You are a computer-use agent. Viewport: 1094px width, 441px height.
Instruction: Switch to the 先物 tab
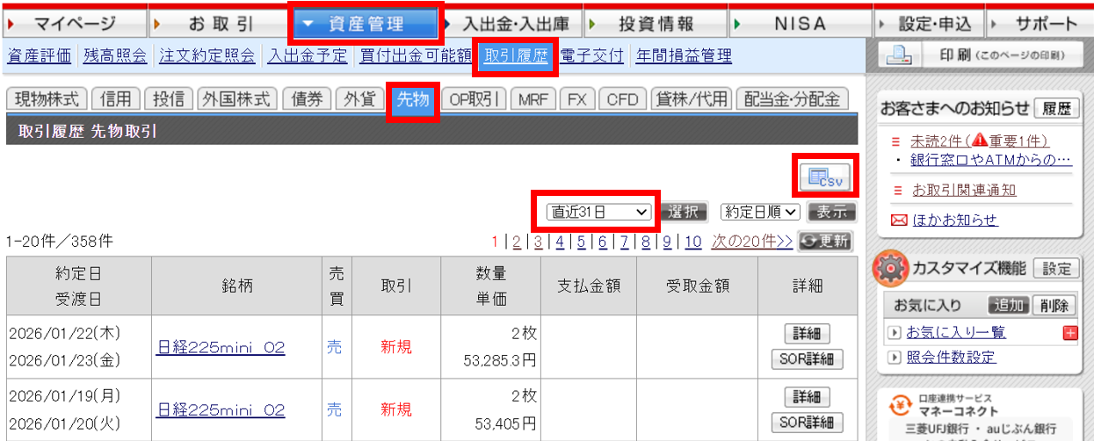(x=412, y=98)
